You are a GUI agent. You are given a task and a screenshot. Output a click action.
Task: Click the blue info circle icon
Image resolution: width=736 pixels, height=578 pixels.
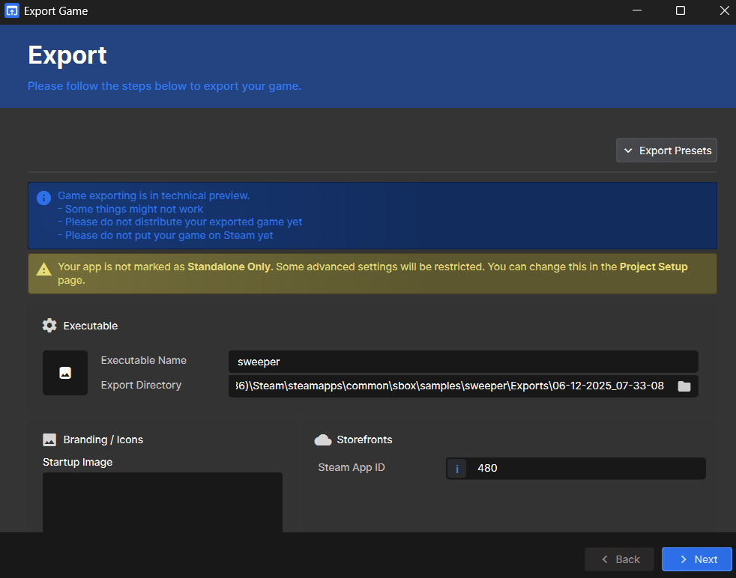43,198
